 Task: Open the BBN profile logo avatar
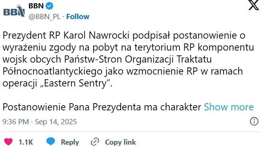coord(14,11)
